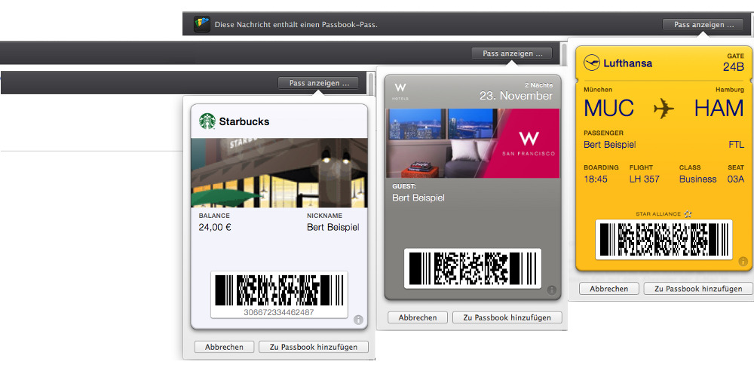Click gate value 24B

pos(734,67)
